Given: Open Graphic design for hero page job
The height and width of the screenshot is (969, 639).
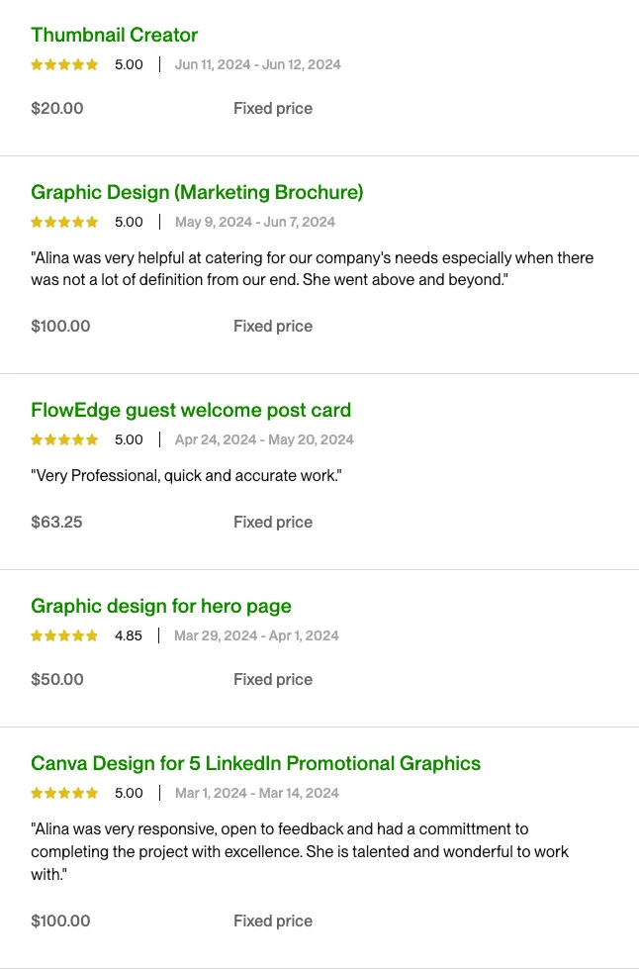Looking at the screenshot, I should pos(161,606).
